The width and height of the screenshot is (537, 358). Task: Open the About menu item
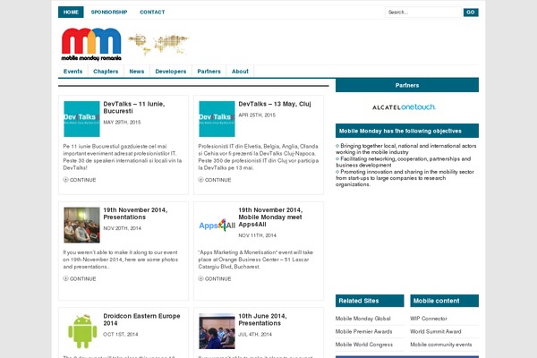point(240,72)
